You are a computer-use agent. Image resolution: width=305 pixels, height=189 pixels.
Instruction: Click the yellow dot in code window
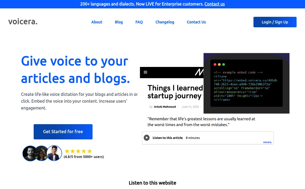pos(219,65)
